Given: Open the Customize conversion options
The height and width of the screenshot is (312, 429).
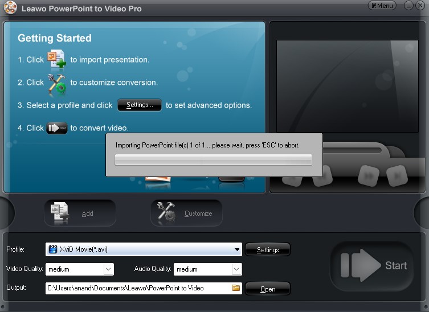Looking at the screenshot, I should 187,214.
